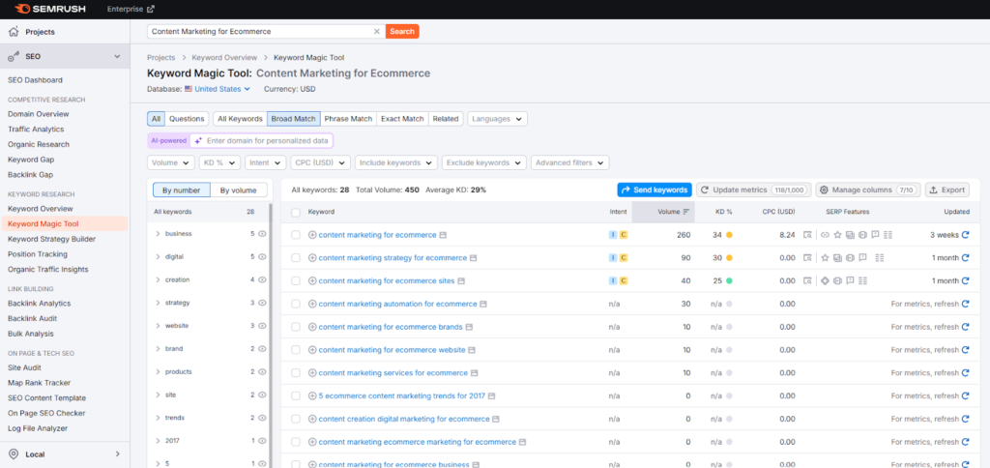Viewport: 990px width, 468px height.
Task: Check 'content marketing for ecommerce' row checkbox
Action: (x=296, y=235)
